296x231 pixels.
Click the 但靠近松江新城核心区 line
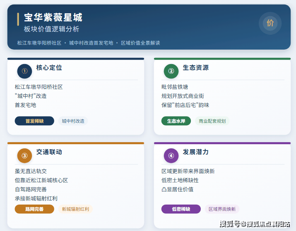41,180
